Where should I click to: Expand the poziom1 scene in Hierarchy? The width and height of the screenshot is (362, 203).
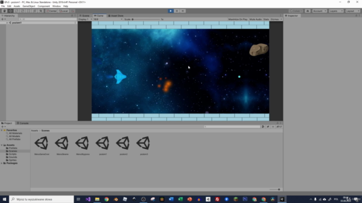click(x=7, y=23)
